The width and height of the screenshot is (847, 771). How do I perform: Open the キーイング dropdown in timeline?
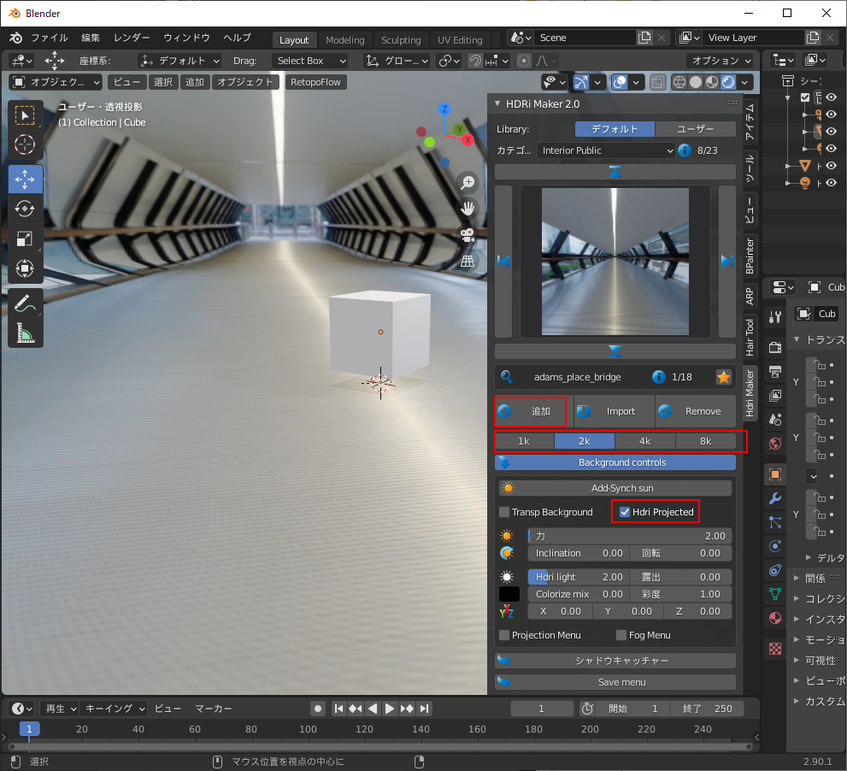click(115, 709)
